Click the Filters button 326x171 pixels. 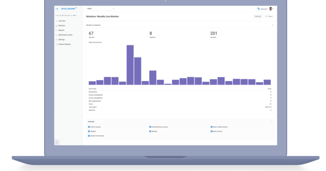269,16
